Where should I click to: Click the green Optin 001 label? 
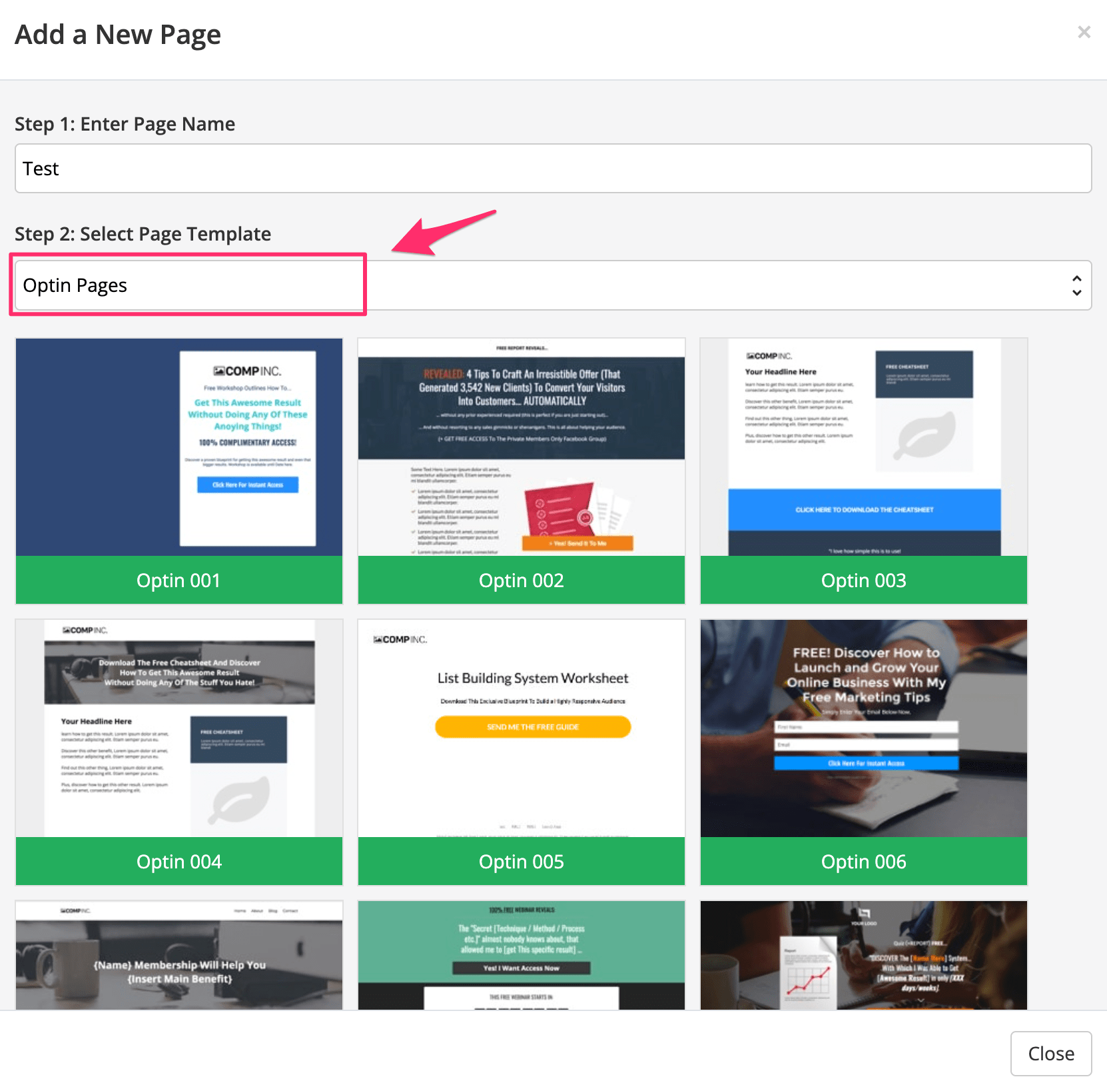tap(179, 580)
